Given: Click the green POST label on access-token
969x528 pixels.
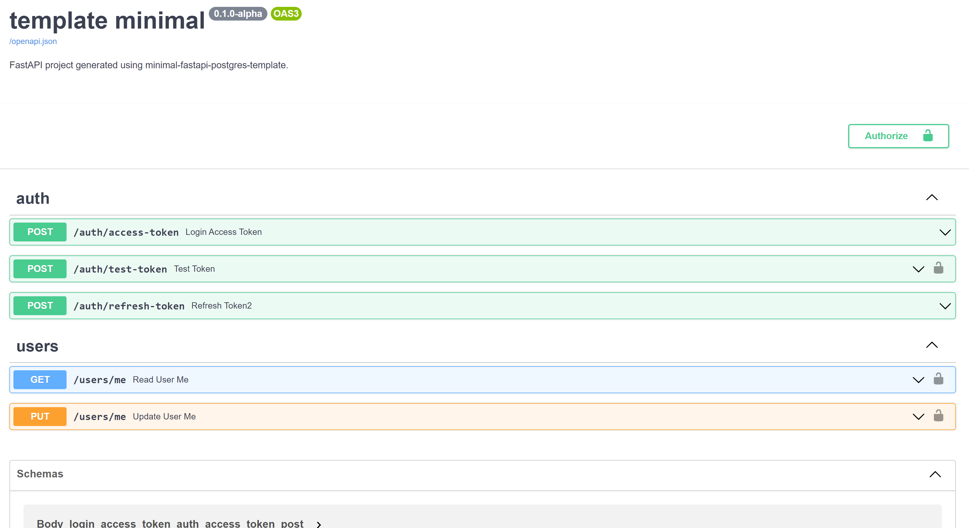Looking at the screenshot, I should 40,232.
